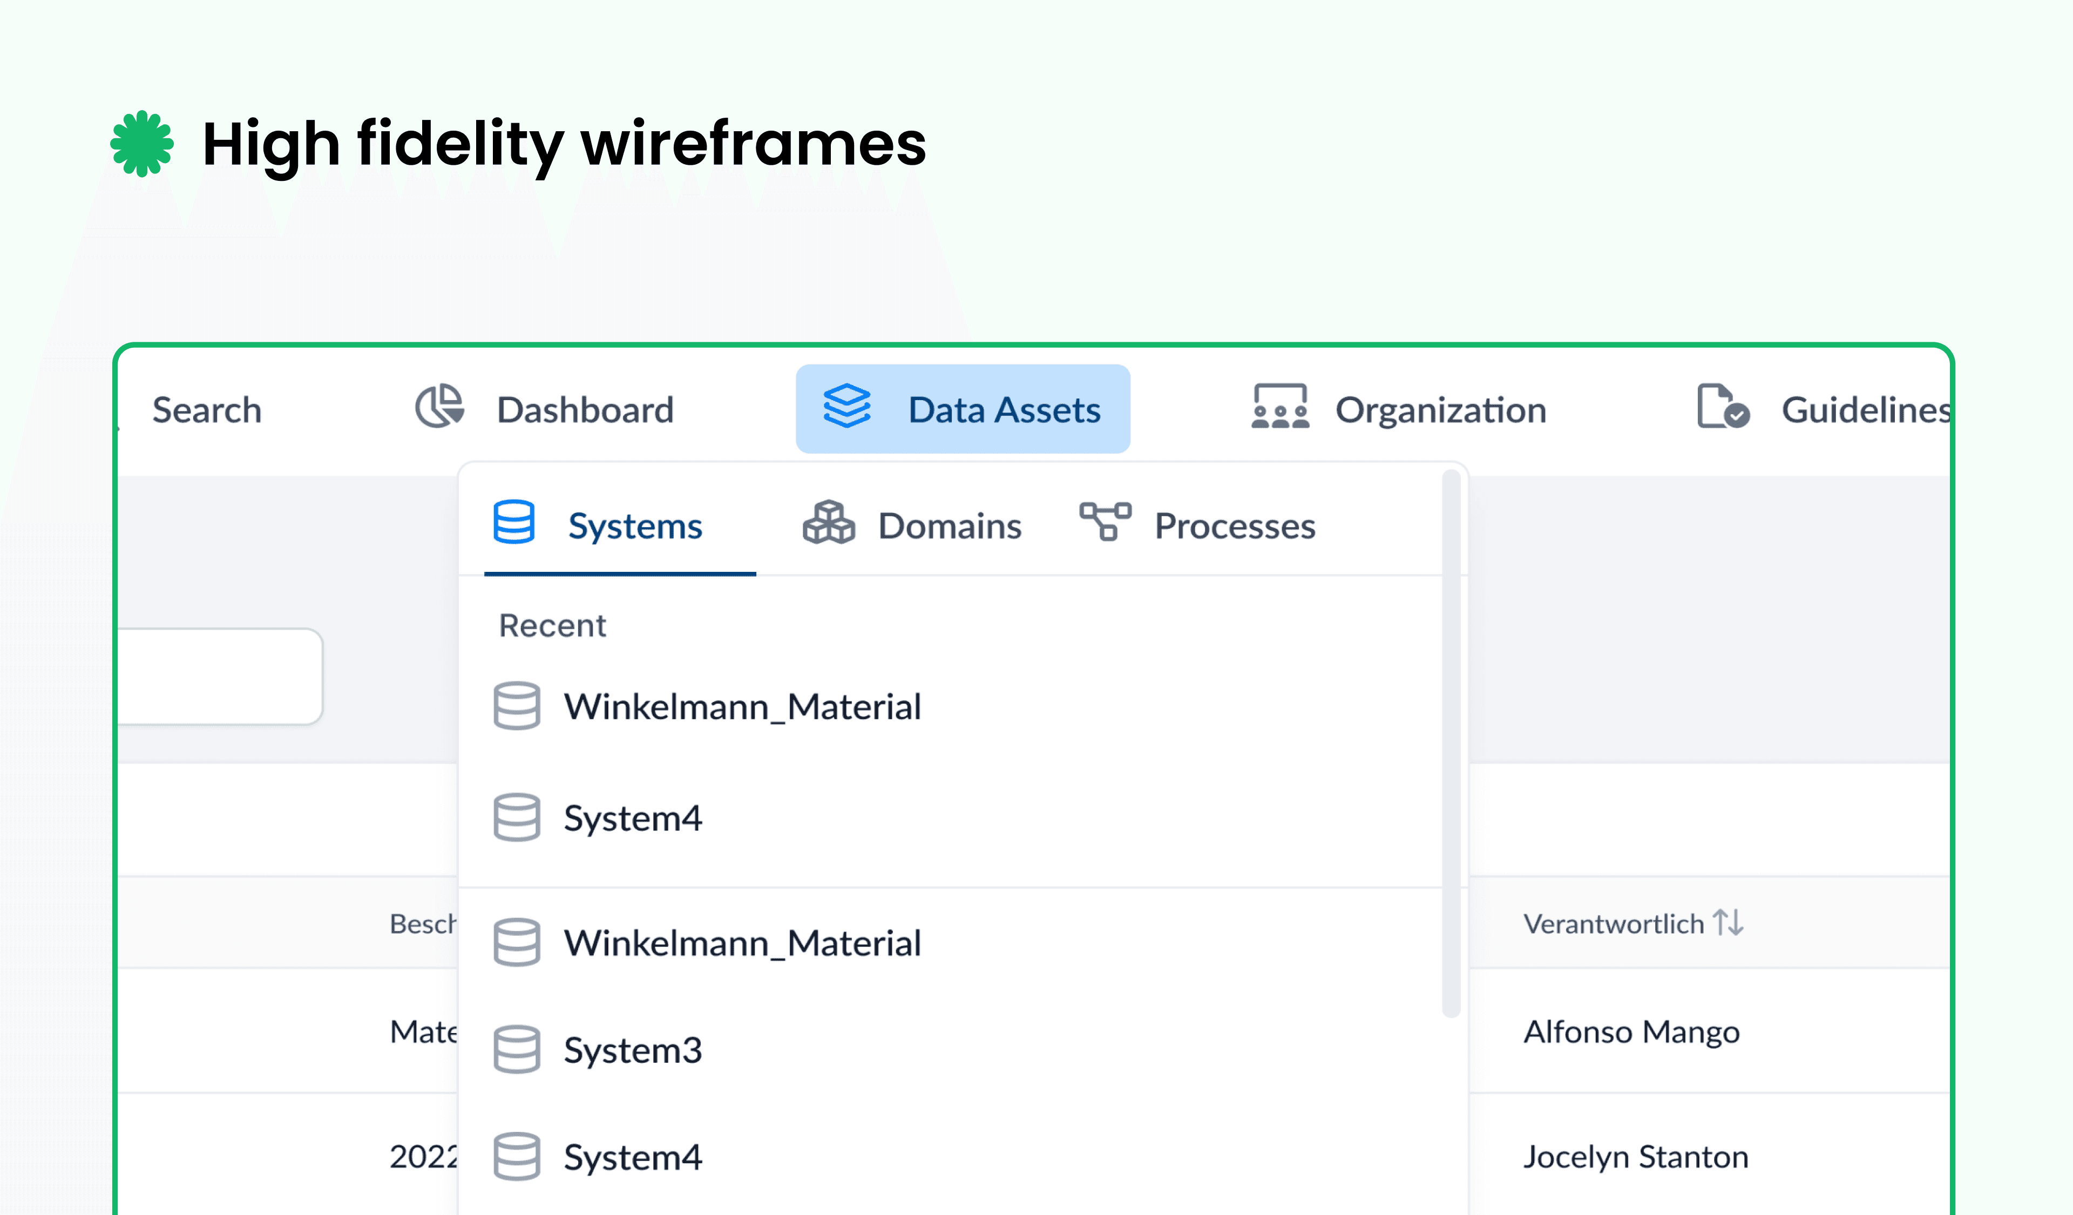Select the Systems tab

[x=619, y=525]
